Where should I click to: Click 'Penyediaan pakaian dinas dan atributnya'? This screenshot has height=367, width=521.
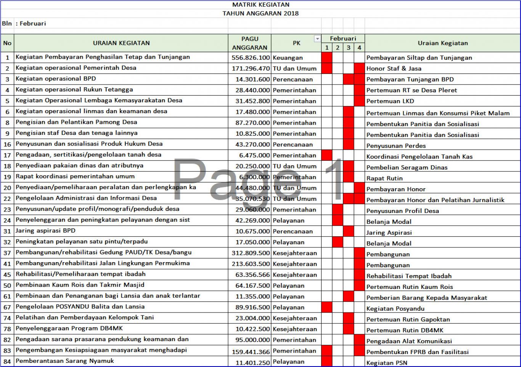[121, 166]
